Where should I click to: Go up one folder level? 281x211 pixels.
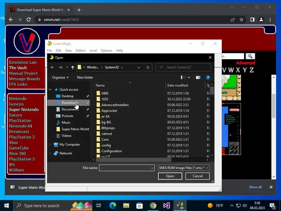72,67
